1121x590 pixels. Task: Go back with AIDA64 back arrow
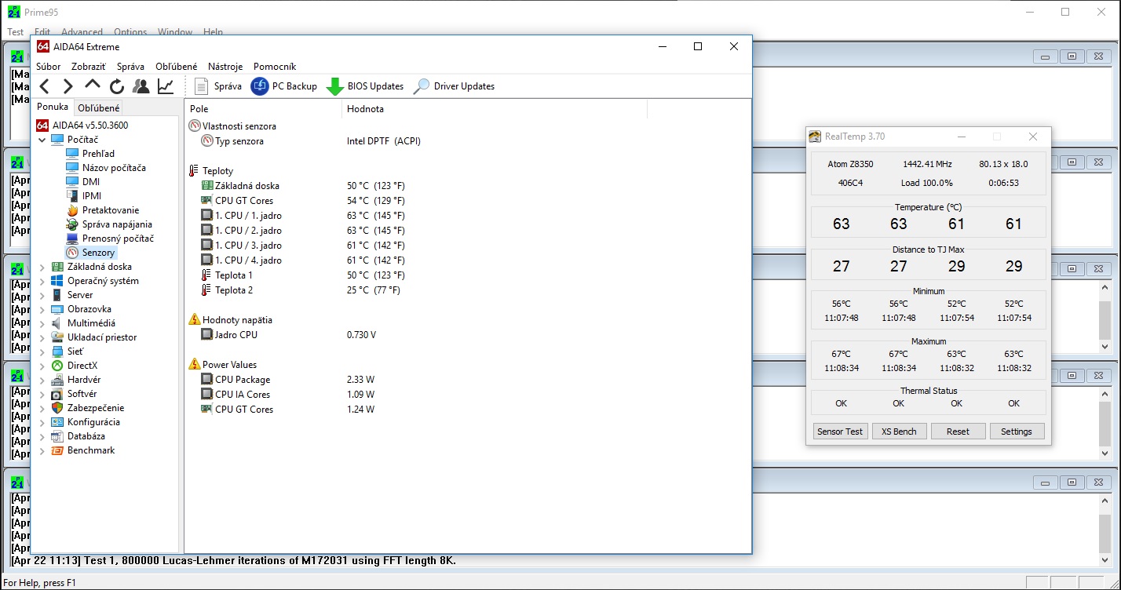[x=45, y=86]
